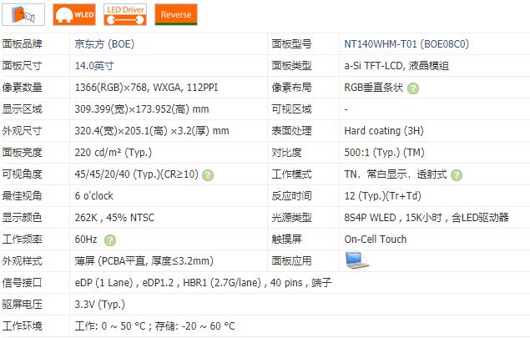Viewport: 530px width, 338px height.
Task: Select the 220 cd/m² (Typ.) brightness value
Action: [114, 153]
